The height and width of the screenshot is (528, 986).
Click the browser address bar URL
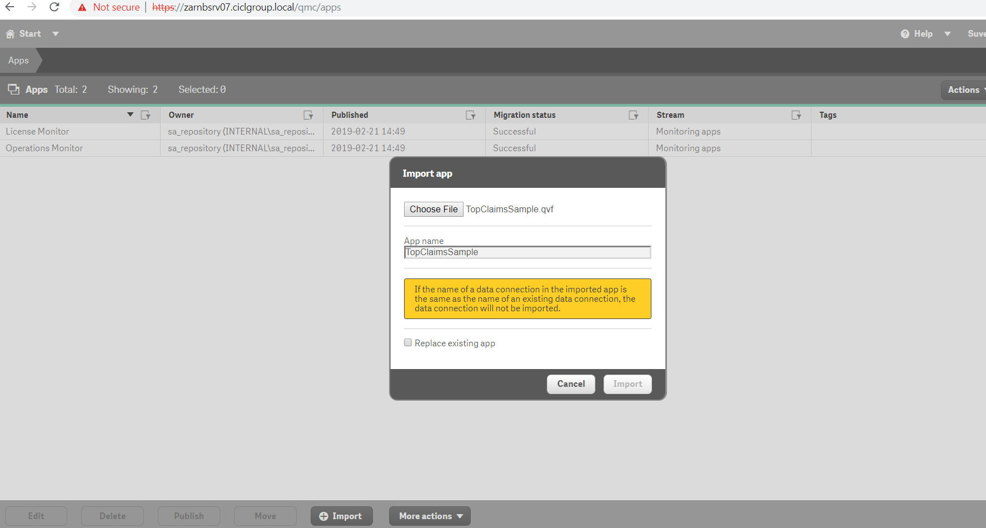point(247,7)
